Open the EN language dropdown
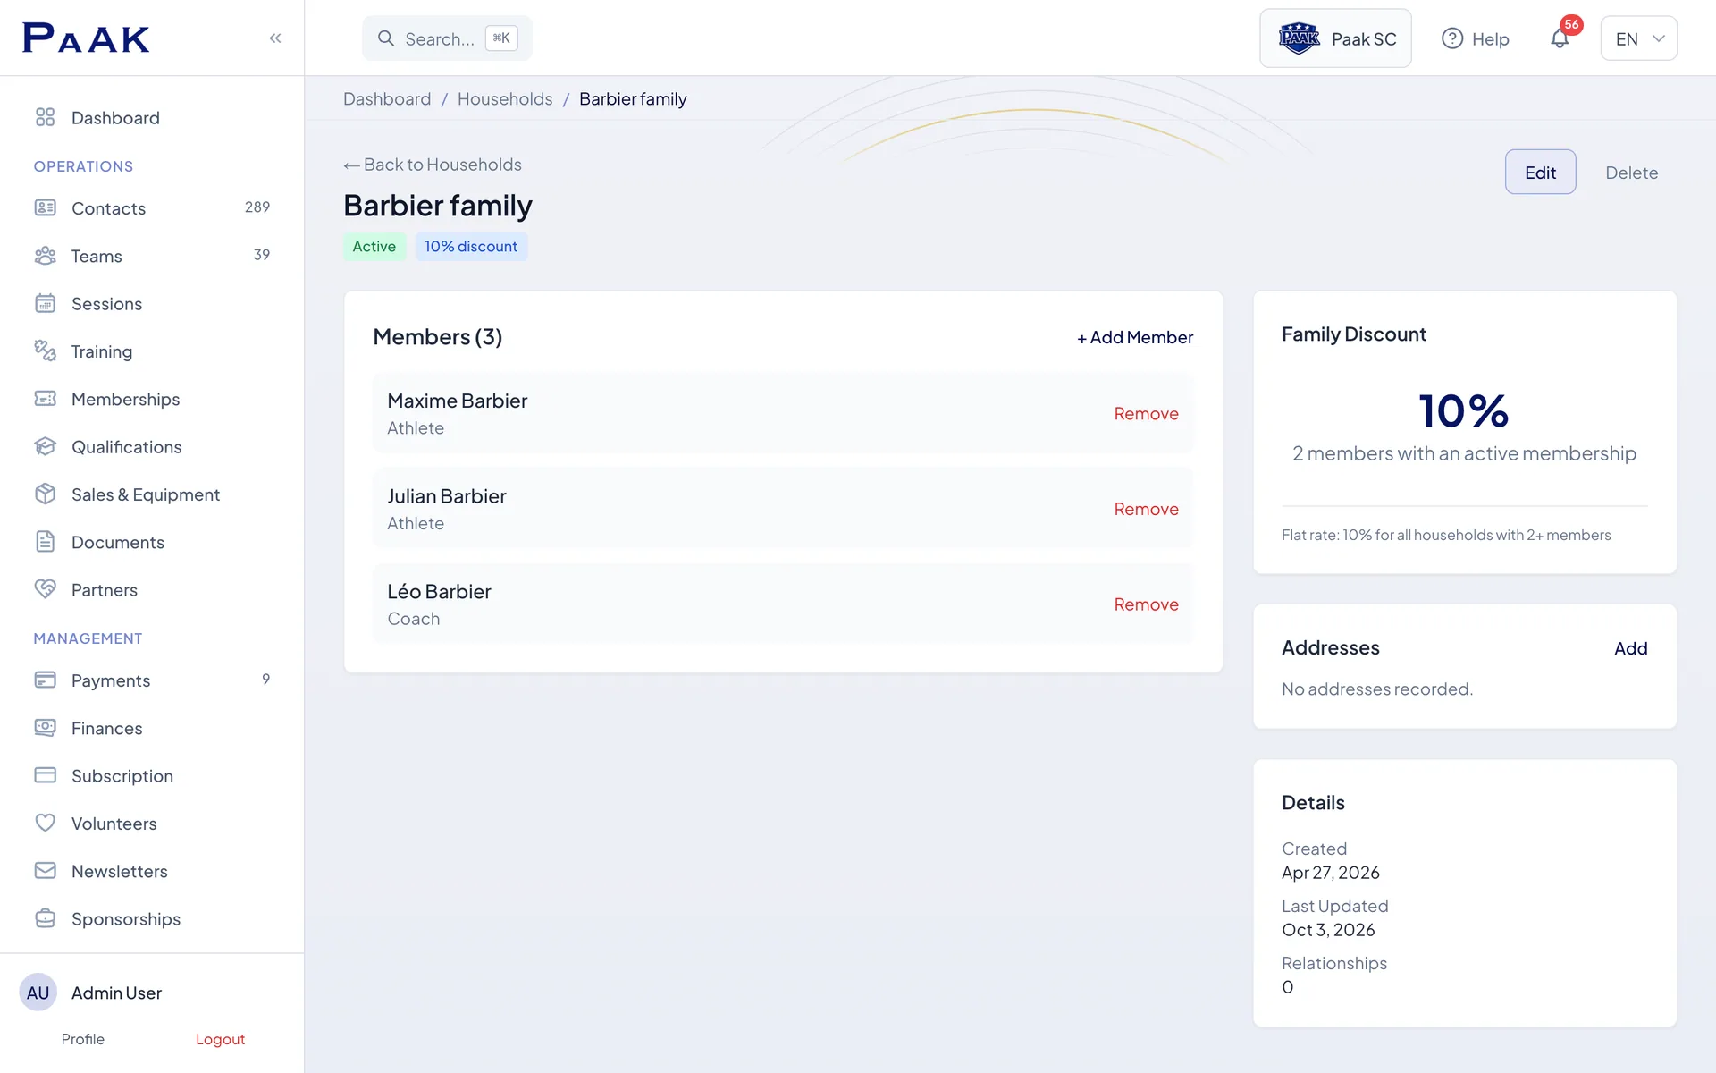This screenshot has width=1716, height=1073. [1638, 38]
